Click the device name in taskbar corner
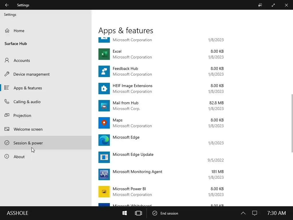The image size is (293, 220). click(x=17, y=213)
